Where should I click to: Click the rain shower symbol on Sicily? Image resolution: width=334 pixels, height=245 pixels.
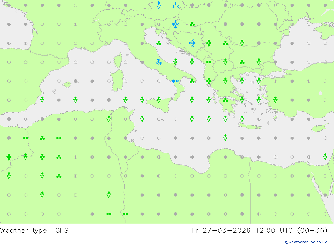click(x=159, y=100)
